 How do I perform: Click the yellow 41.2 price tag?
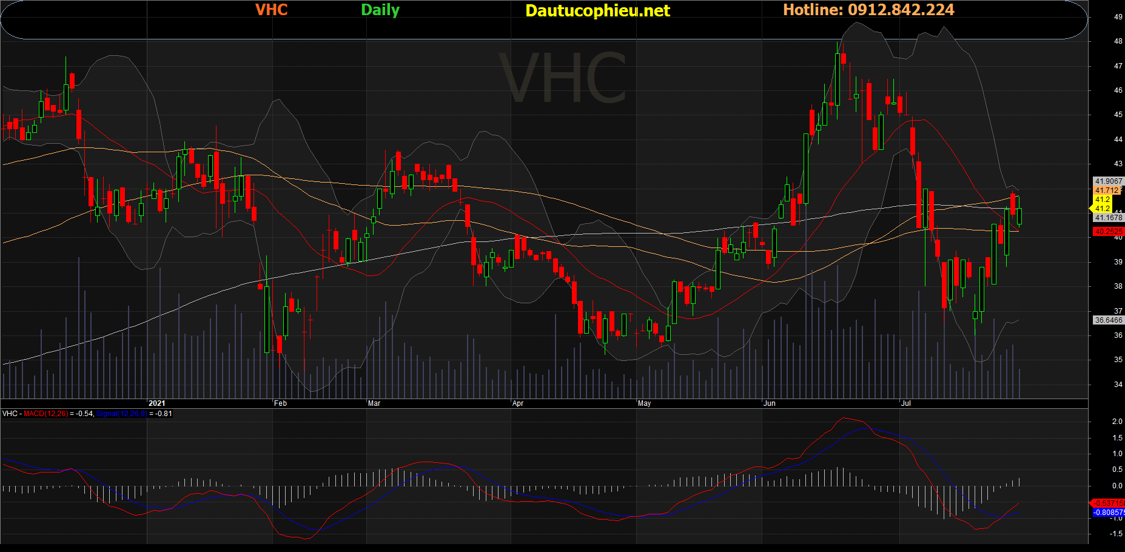coord(1103,200)
